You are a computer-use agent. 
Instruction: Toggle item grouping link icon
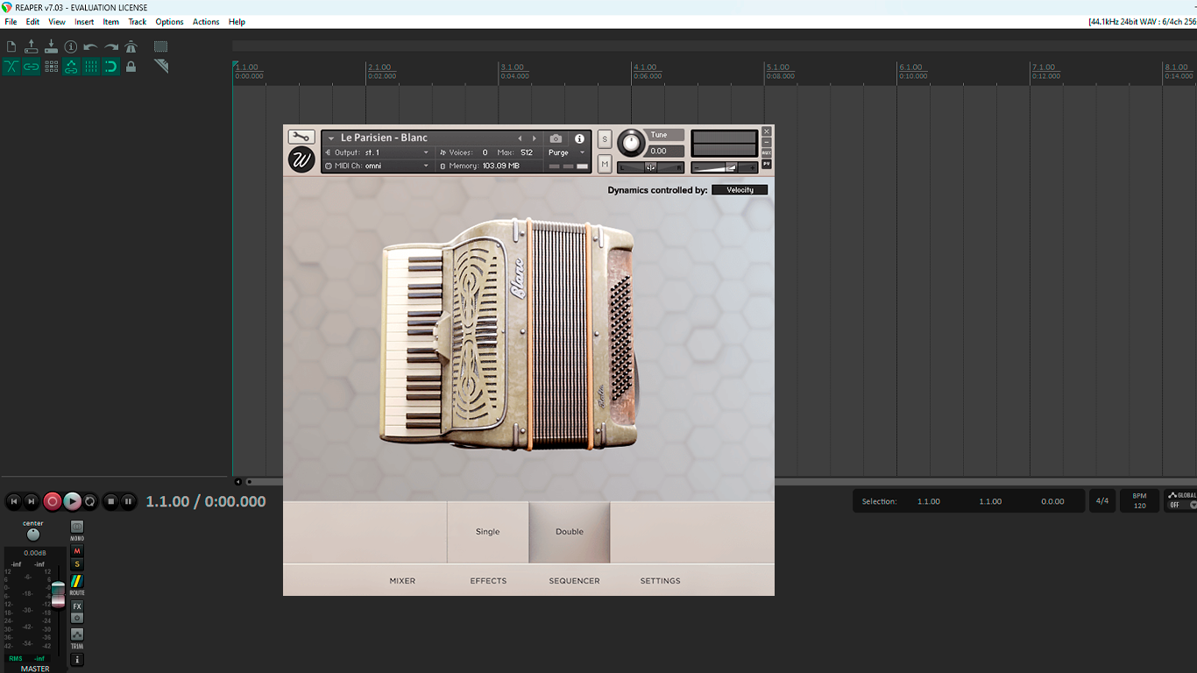pyautogui.click(x=32, y=67)
